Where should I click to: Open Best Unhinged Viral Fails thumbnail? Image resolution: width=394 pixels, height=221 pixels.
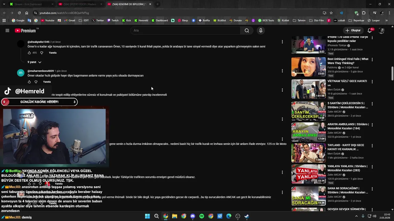pyautogui.click(x=308, y=67)
